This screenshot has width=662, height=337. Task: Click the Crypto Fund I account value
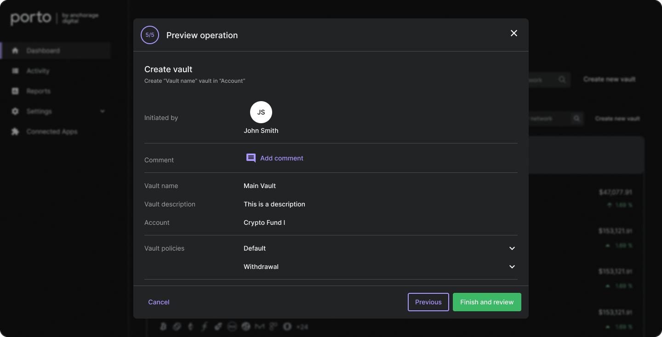tap(264, 223)
